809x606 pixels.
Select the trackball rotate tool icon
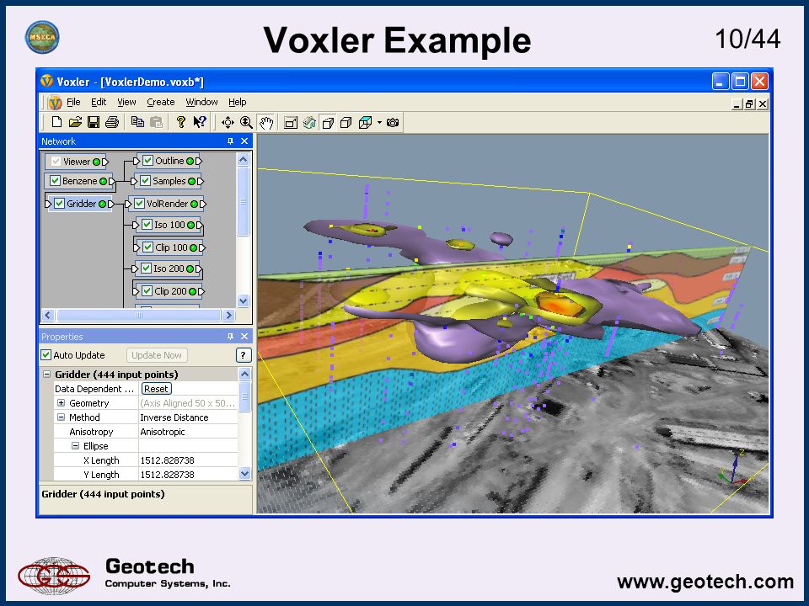click(228, 123)
